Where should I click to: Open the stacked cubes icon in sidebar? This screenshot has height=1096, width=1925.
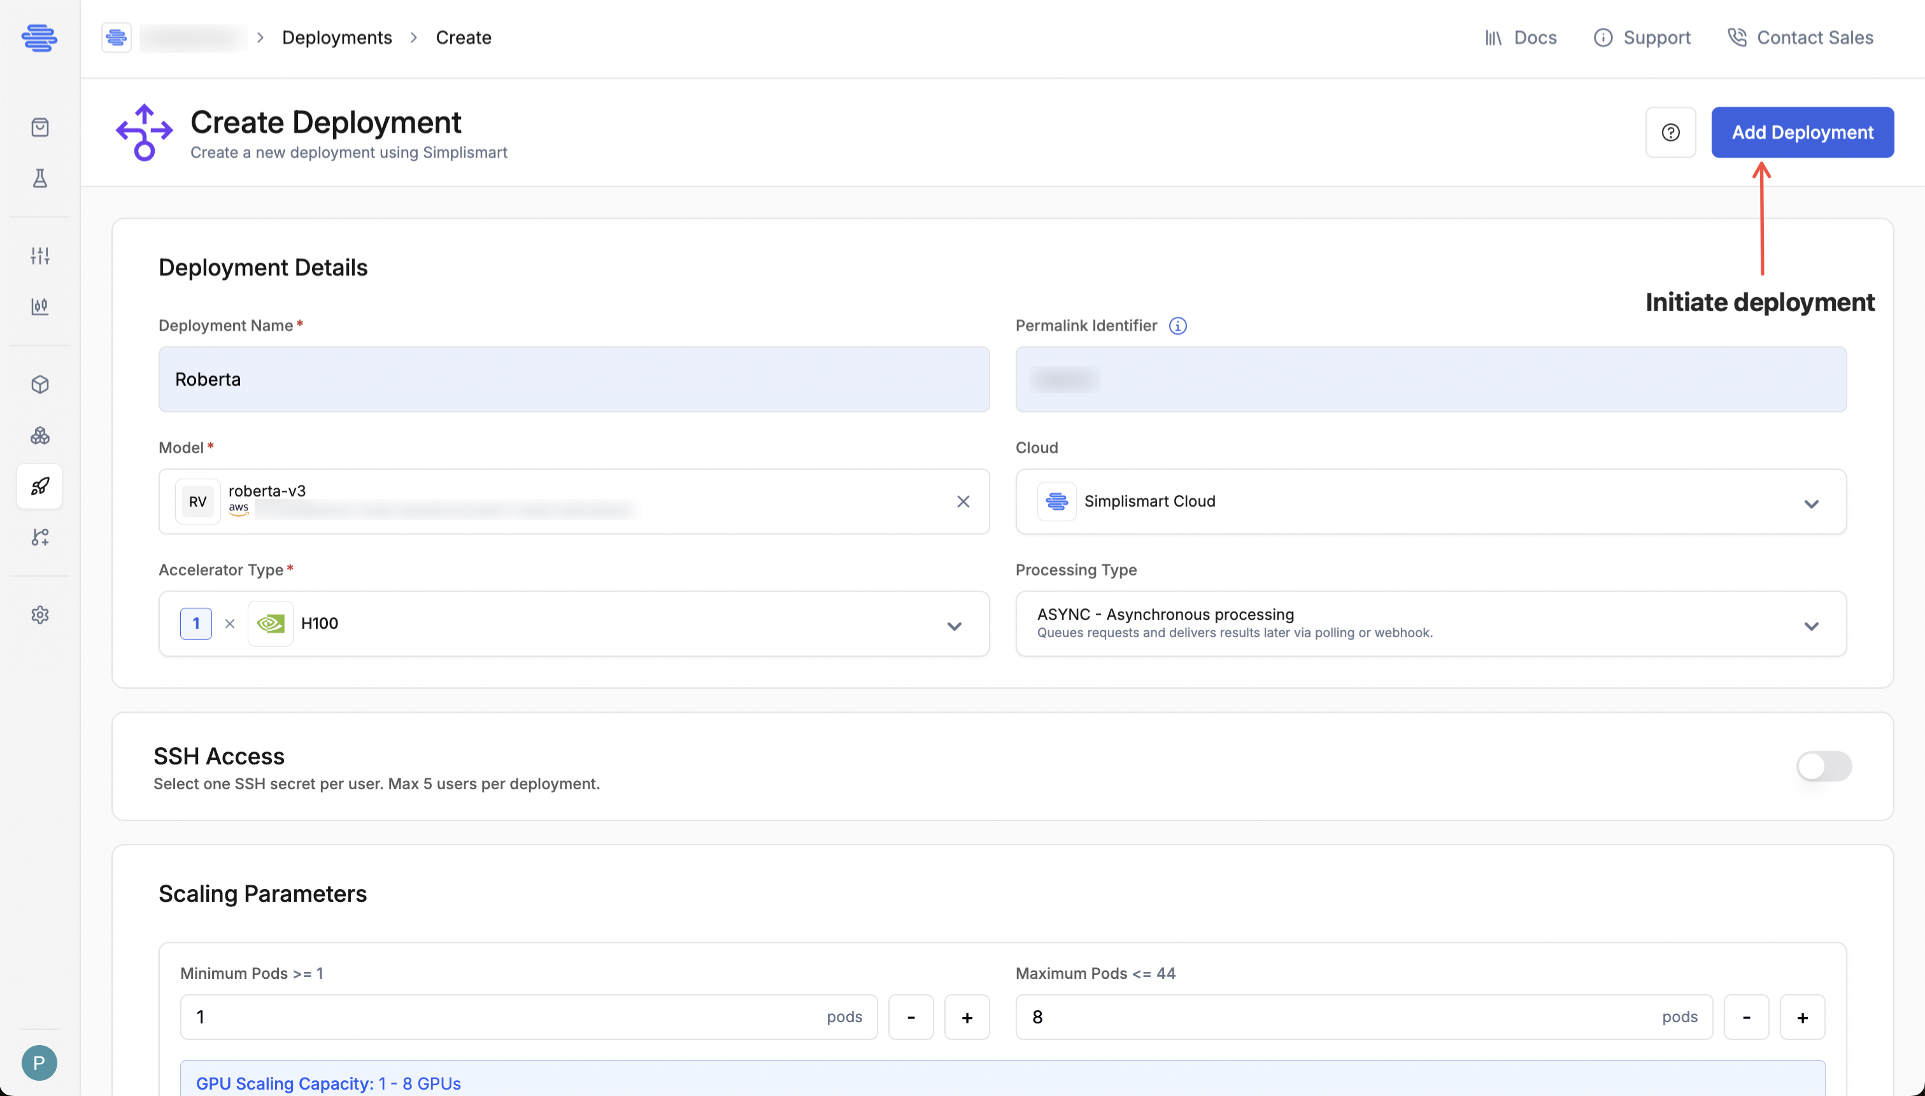click(x=40, y=436)
